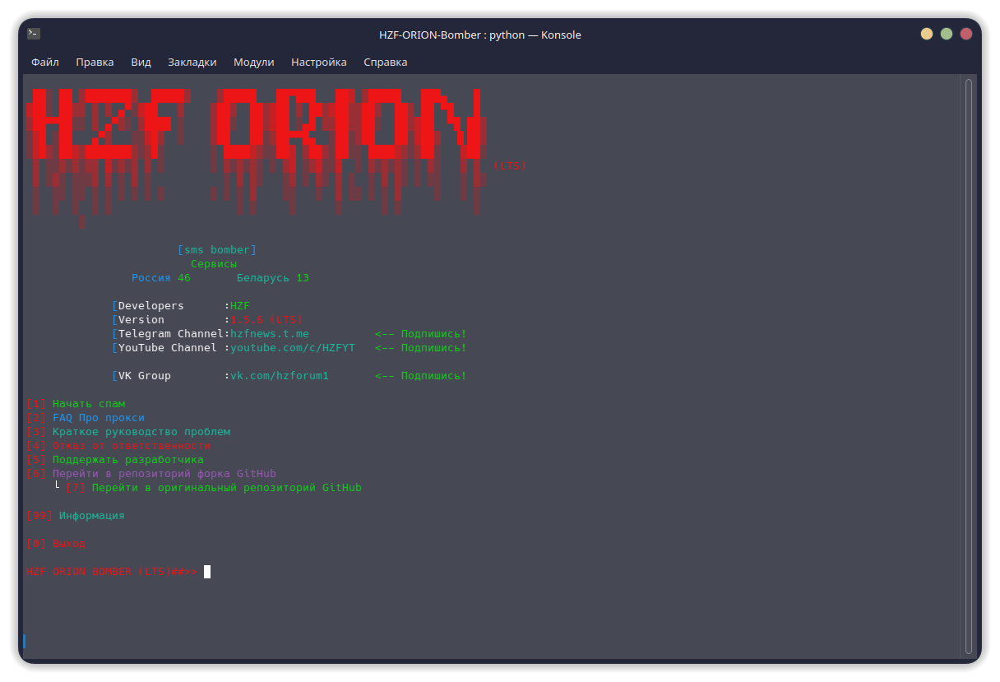
Task: Click 'Беларусь 13' service count
Action: [x=273, y=277]
